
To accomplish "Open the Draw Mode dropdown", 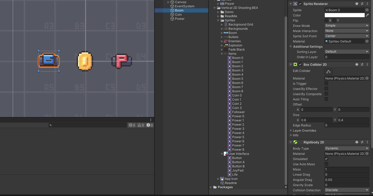I will pyautogui.click(x=347, y=26).
